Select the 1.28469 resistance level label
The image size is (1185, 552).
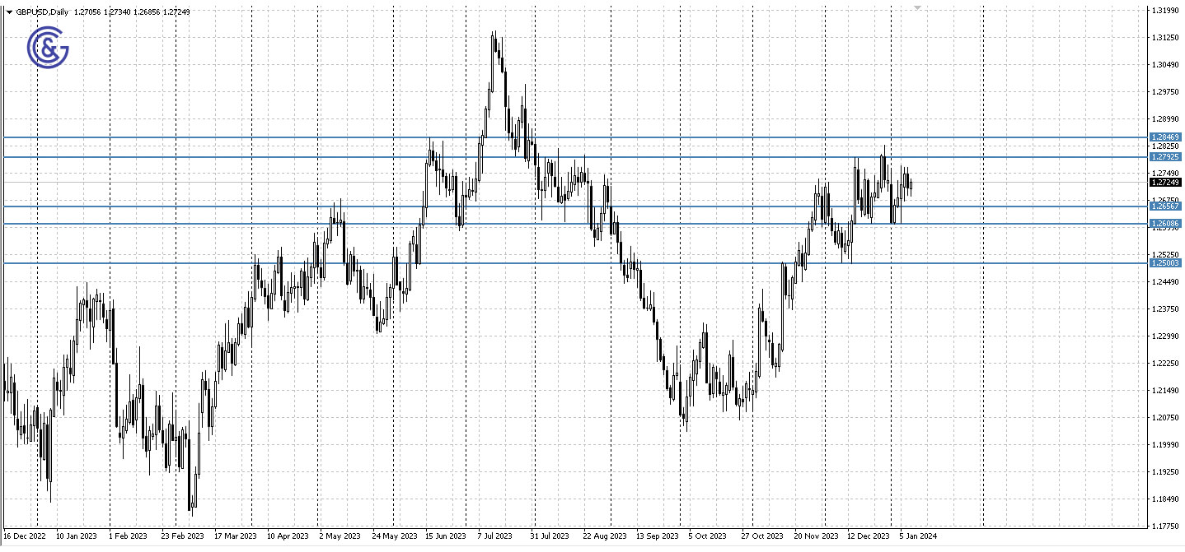click(1164, 137)
